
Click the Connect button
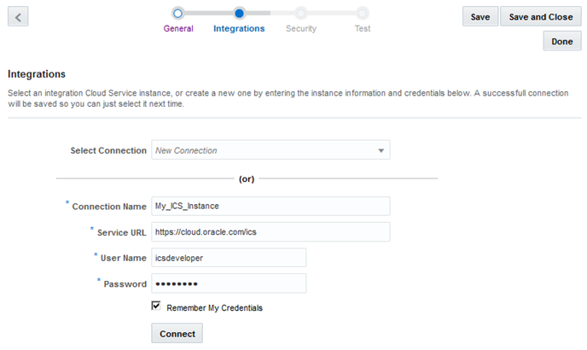(177, 333)
